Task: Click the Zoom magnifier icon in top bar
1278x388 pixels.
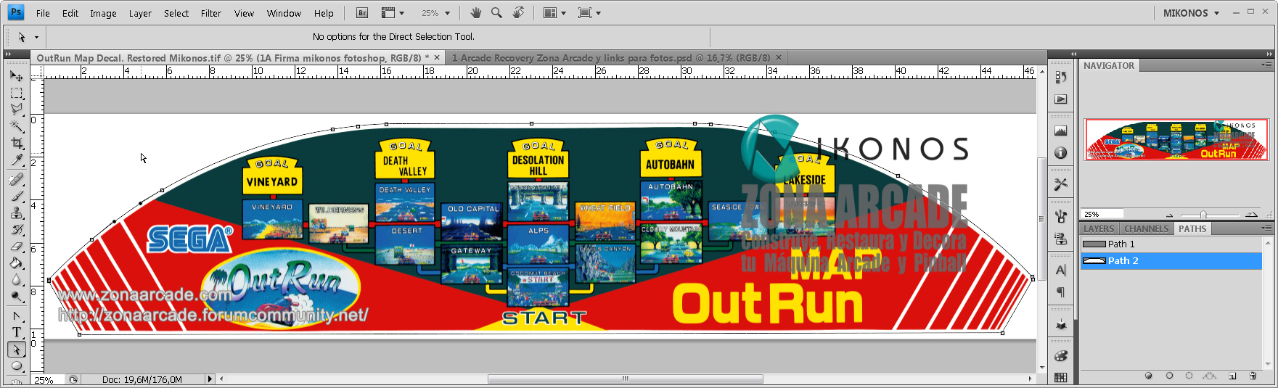Action: click(496, 13)
